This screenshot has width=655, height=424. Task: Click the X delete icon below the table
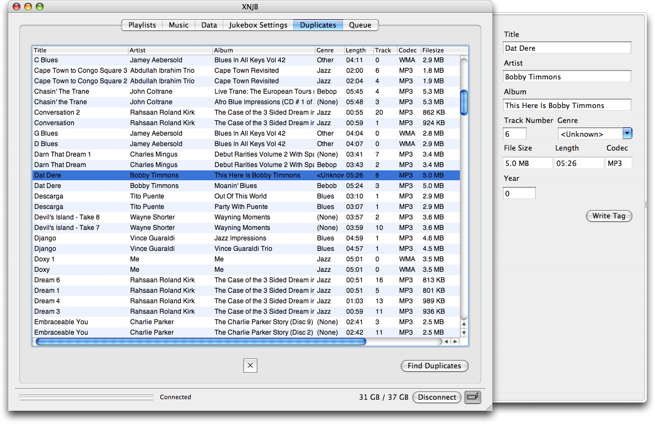tap(250, 365)
